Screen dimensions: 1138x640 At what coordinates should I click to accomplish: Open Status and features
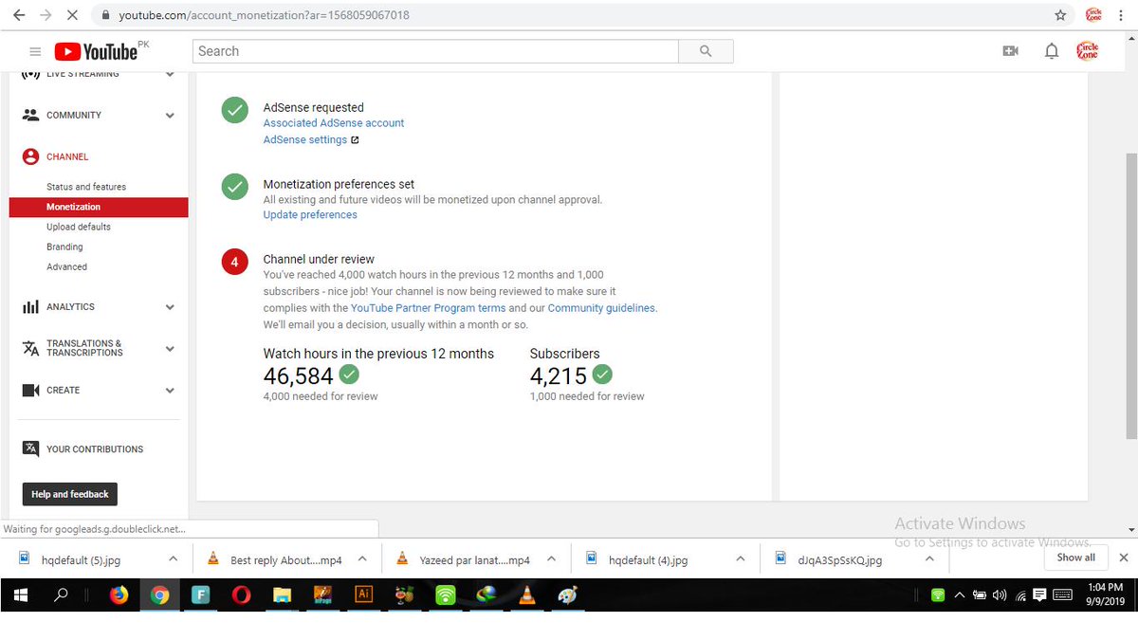[x=86, y=187]
